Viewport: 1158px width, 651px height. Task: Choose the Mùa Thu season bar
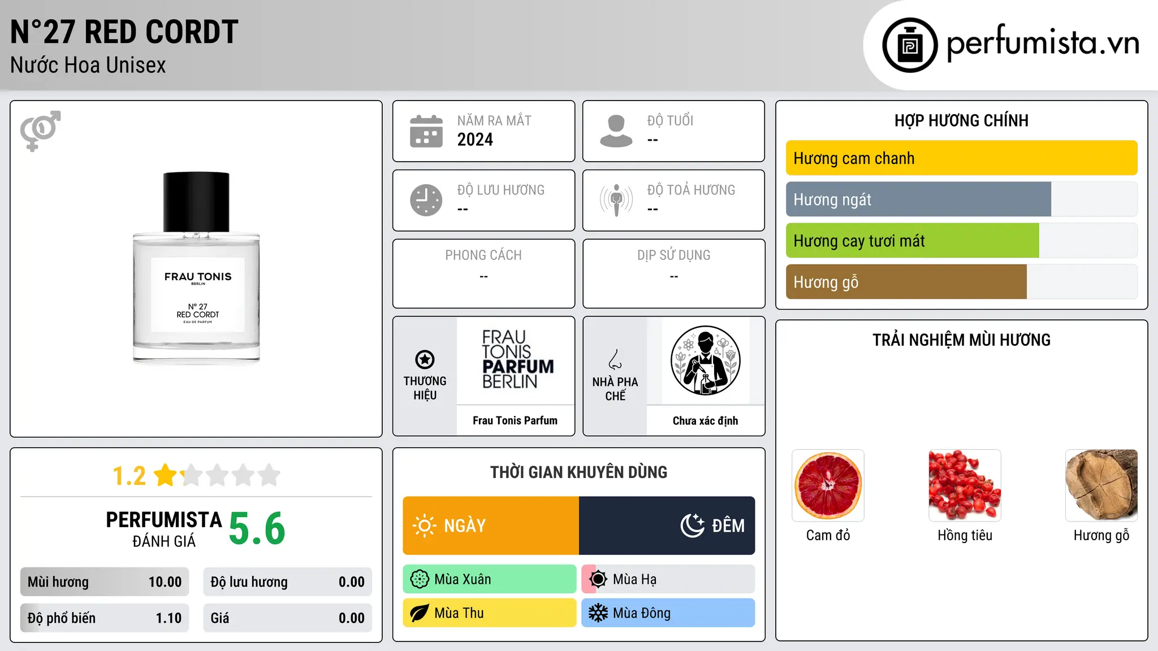pyautogui.click(x=490, y=613)
